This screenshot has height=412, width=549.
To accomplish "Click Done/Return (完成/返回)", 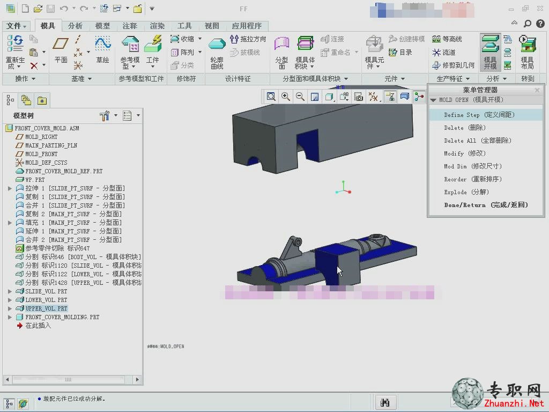I will tap(486, 205).
